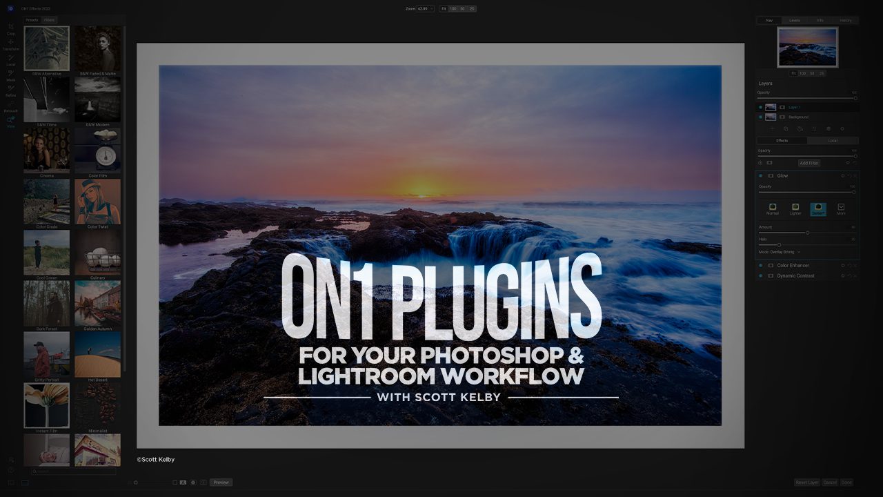Switch to the Local tab
The image size is (883, 497).
click(833, 141)
